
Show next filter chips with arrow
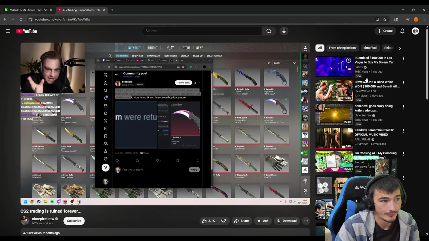click(x=400, y=48)
